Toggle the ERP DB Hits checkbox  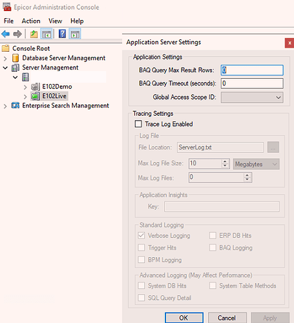pyautogui.click(x=213, y=235)
